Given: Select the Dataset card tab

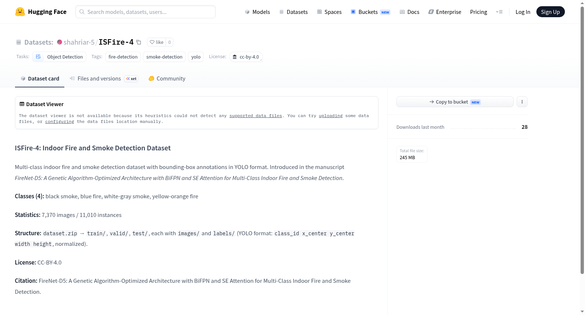Looking at the screenshot, I should pyautogui.click(x=39, y=79).
